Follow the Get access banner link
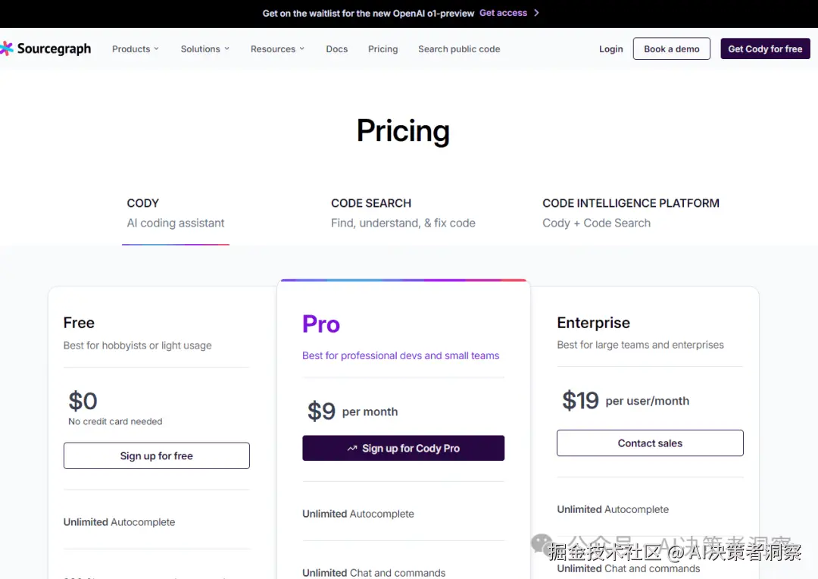Image resolution: width=818 pixels, height=579 pixels. click(x=503, y=13)
